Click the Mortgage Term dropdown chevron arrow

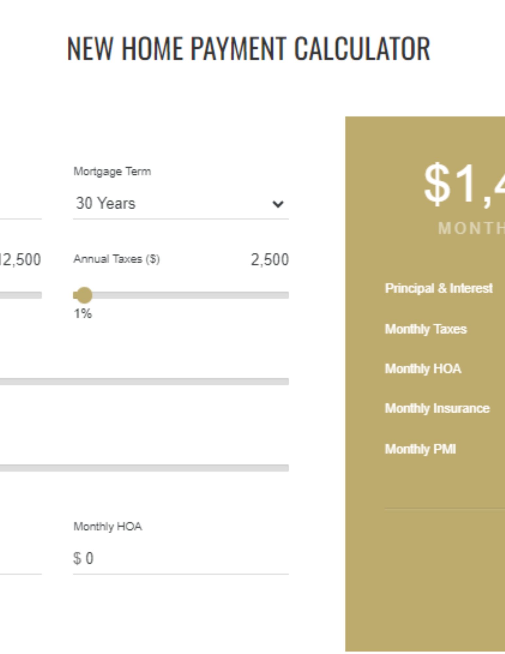point(278,204)
